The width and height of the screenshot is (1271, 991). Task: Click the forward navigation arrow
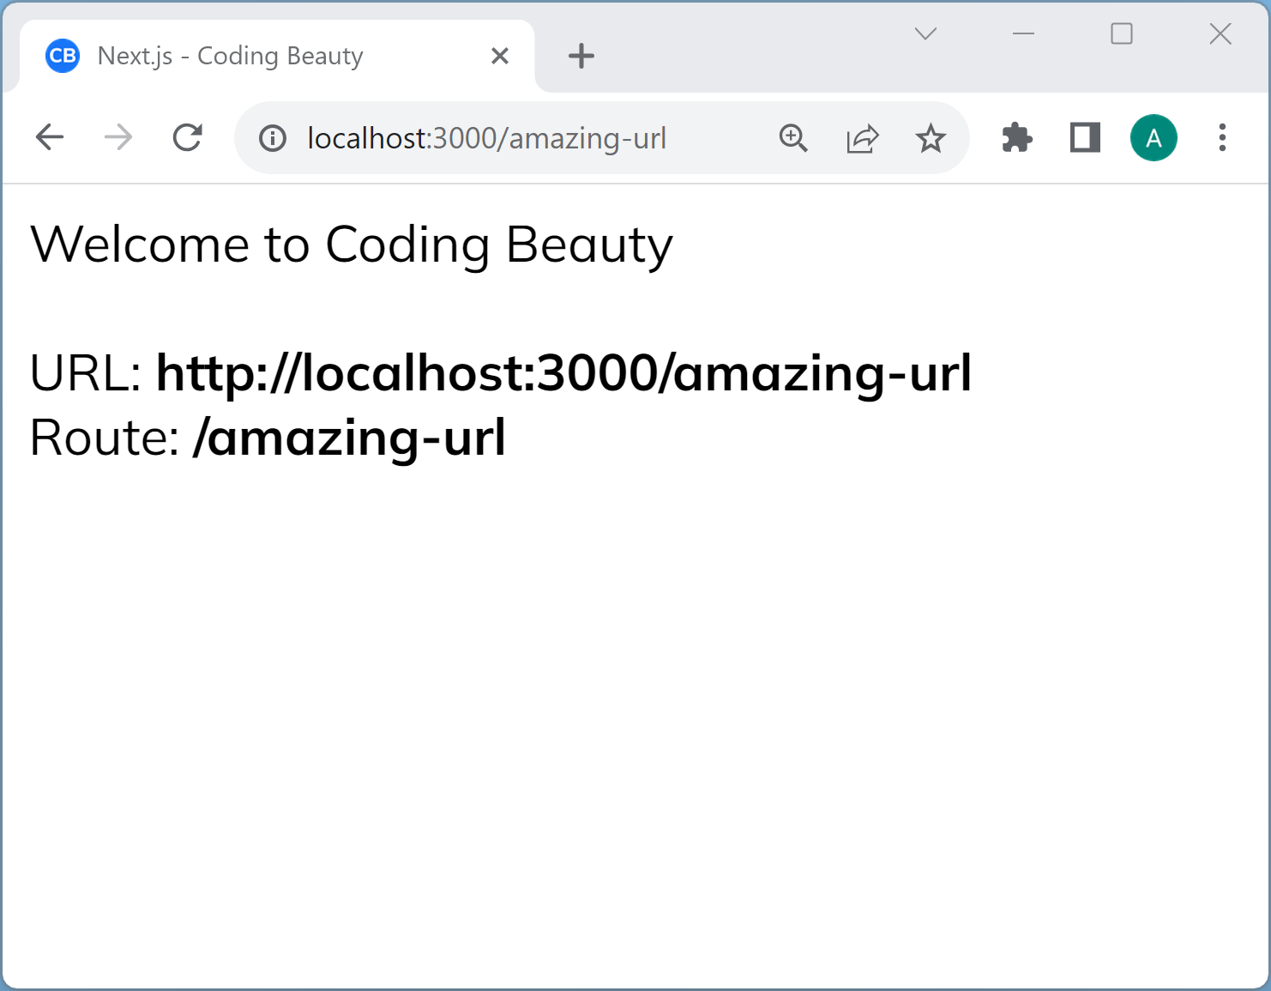(118, 137)
